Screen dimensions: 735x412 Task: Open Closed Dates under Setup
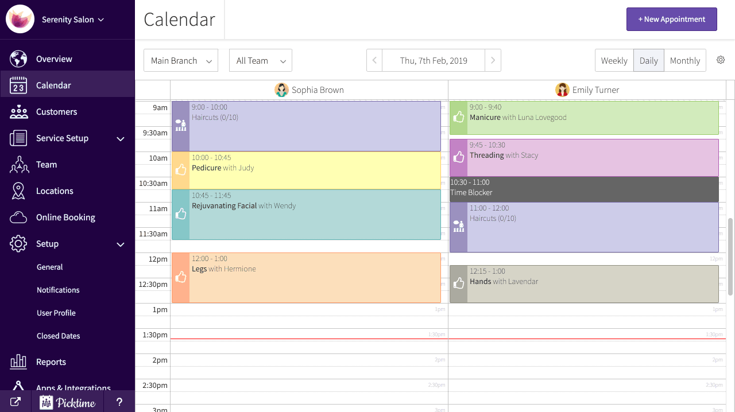[x=58, y=336]
